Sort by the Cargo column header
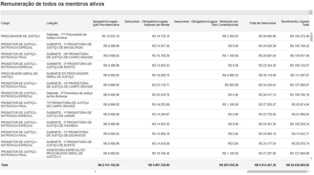 [x=6, y=23]
